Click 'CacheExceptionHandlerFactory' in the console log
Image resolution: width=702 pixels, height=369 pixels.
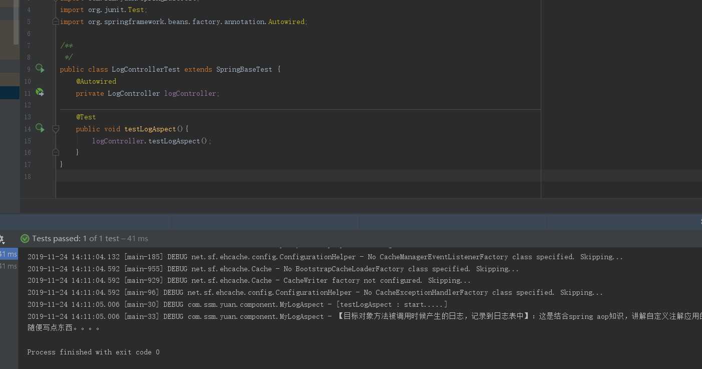pyautogui.click(x=432, y=292)
